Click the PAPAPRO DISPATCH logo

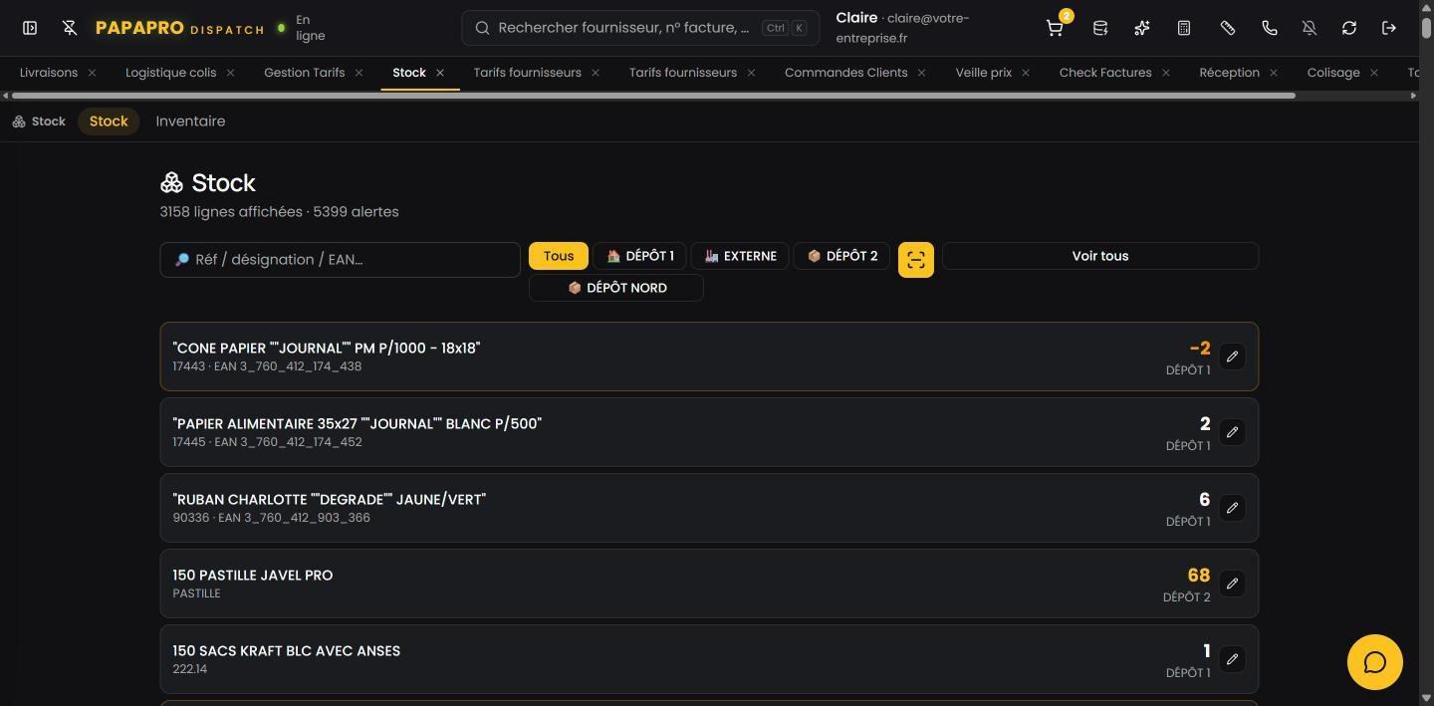[x=179, y=28]
